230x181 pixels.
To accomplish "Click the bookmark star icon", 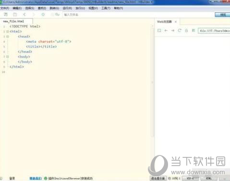I will [x=43, y=14].
